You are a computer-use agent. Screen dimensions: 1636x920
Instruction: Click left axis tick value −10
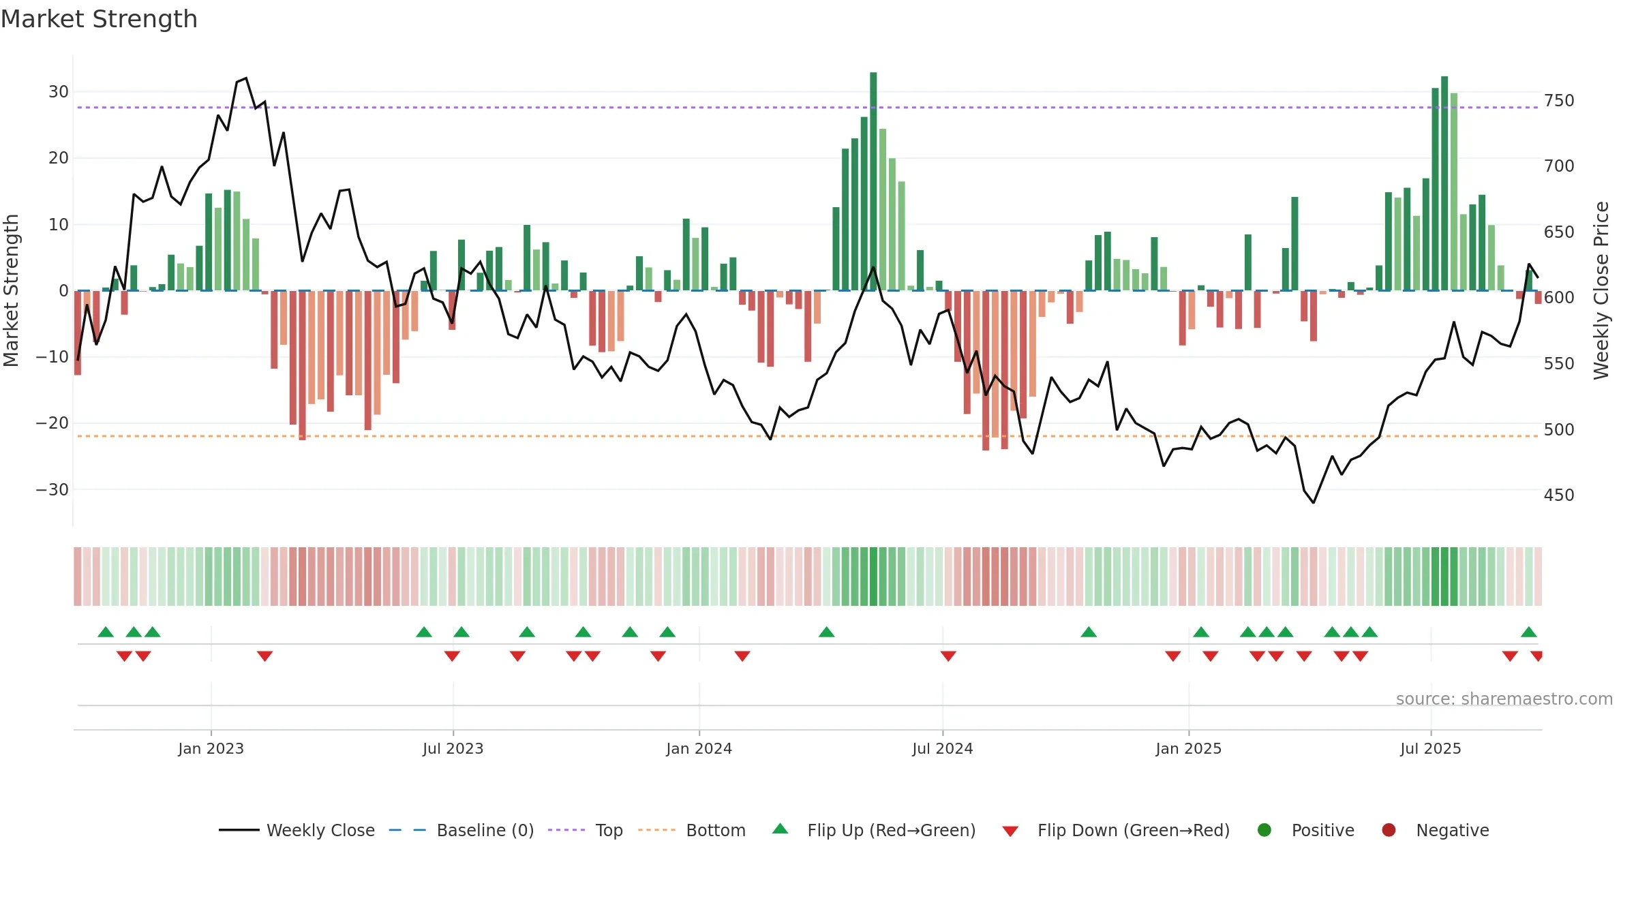pyautogui.click(x=52, y=356)
